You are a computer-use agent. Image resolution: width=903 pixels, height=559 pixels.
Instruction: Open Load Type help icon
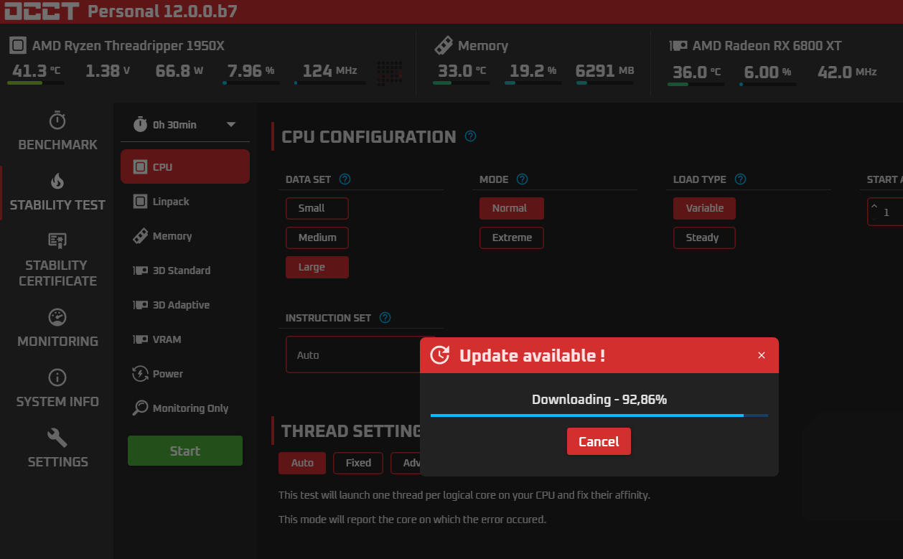tap(741, 179)
